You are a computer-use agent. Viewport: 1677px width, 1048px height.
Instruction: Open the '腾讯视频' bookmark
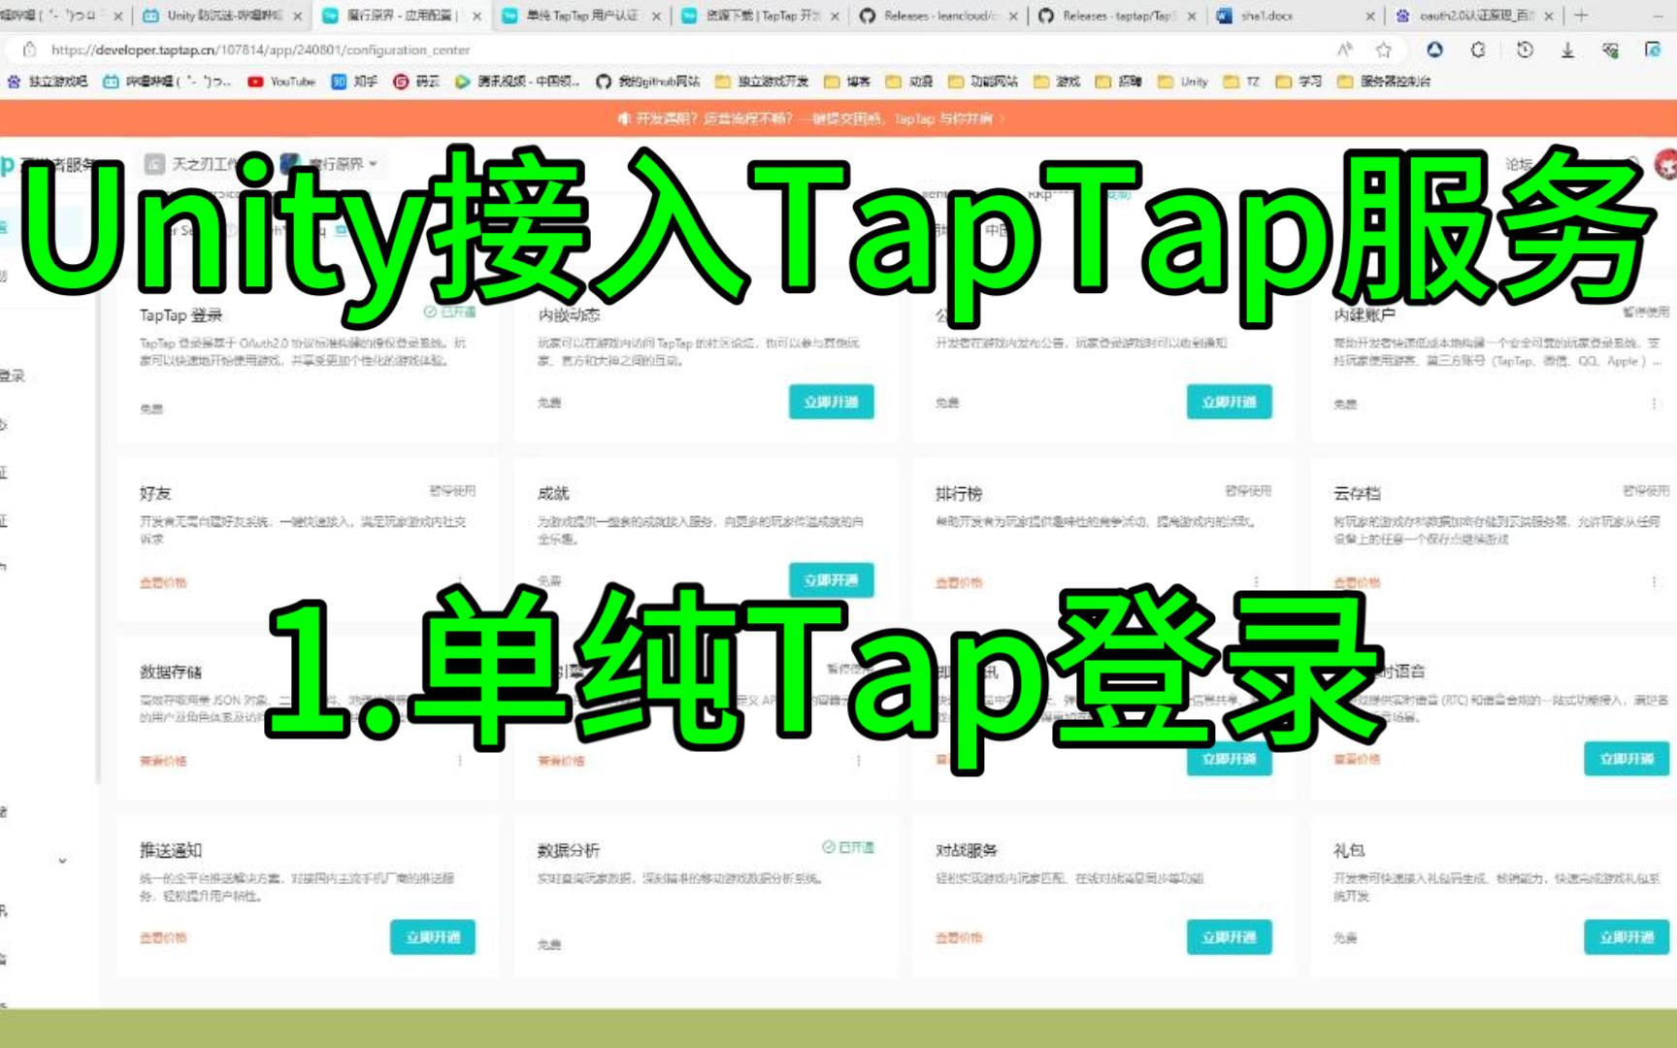click(517, 82)
